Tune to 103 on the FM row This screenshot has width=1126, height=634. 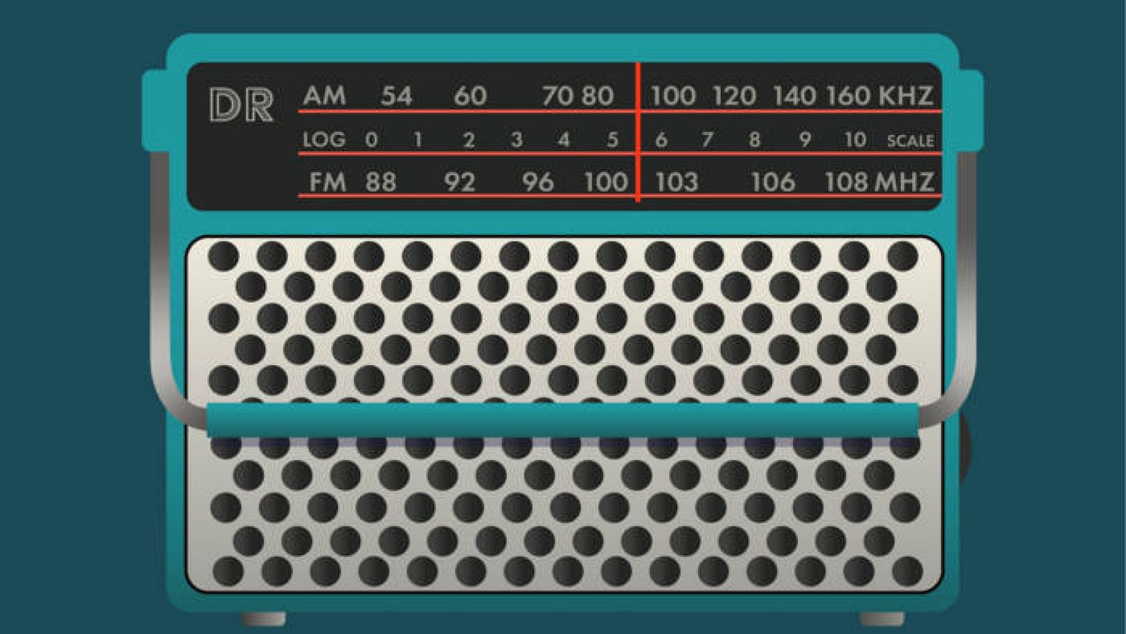[x=676, y=182]
